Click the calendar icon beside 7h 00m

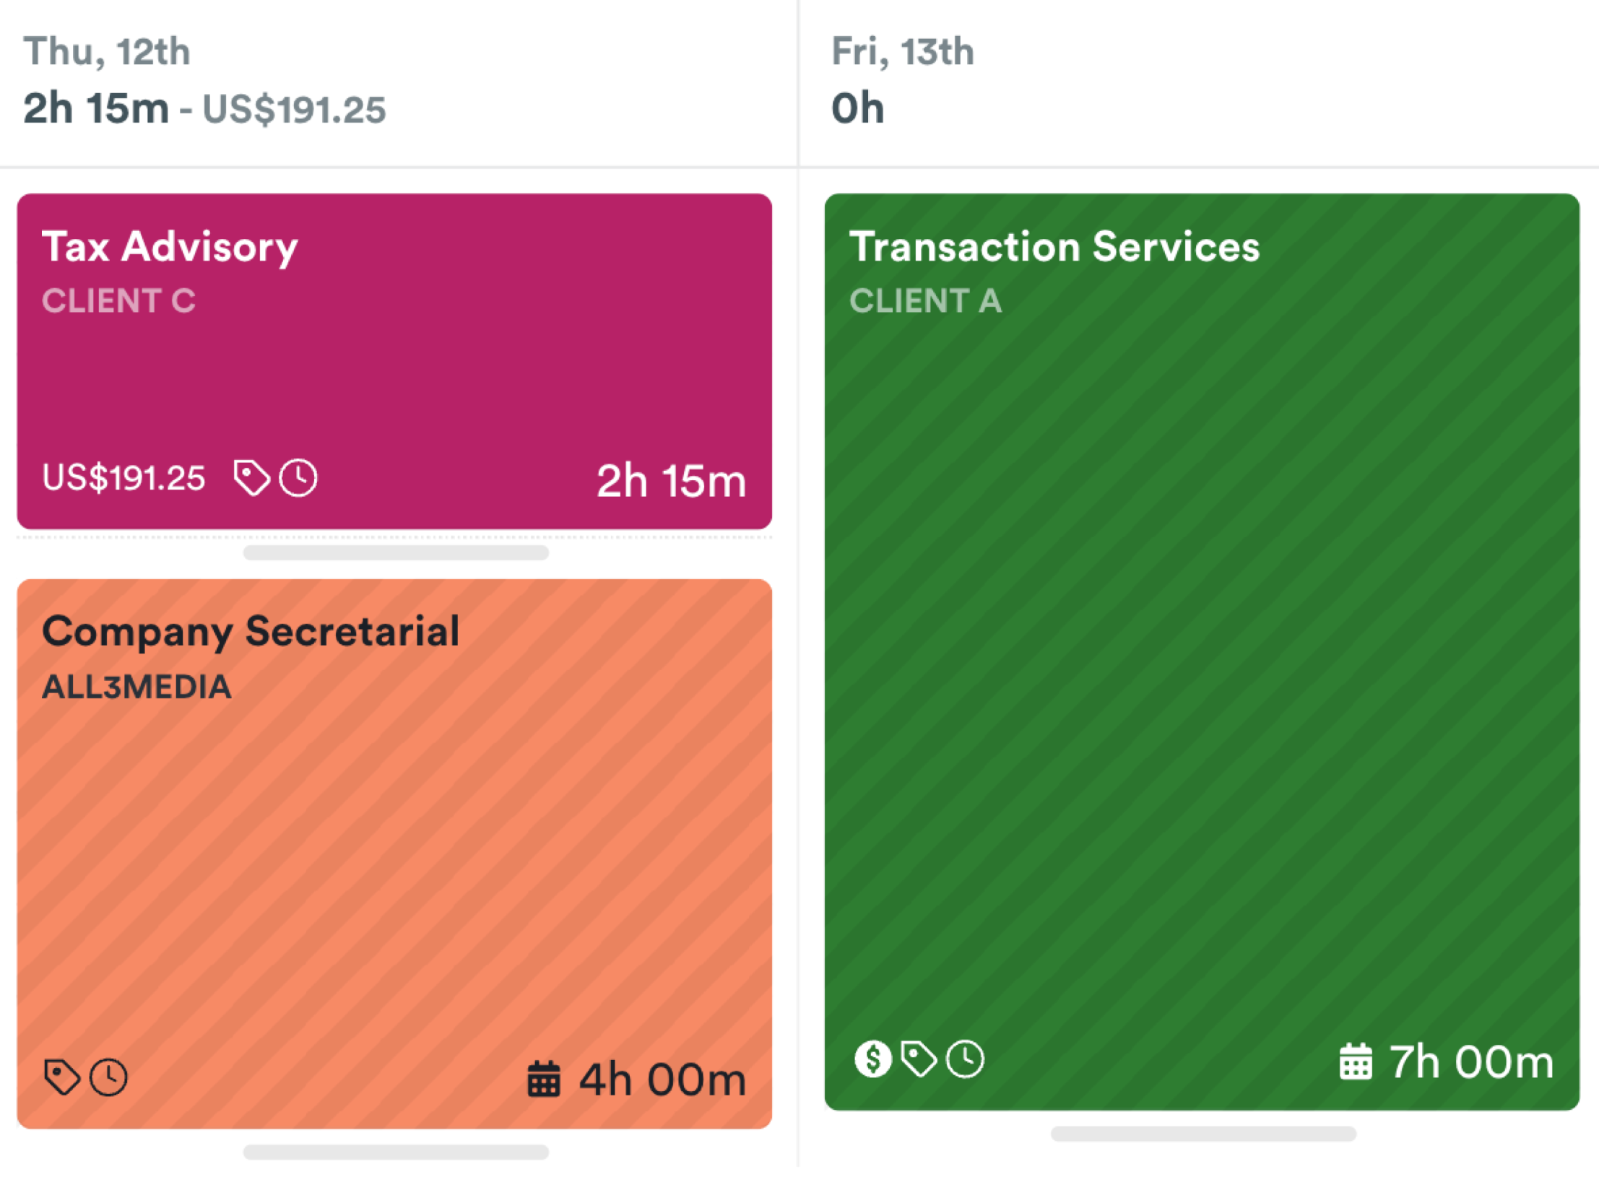[1355, 1062]
